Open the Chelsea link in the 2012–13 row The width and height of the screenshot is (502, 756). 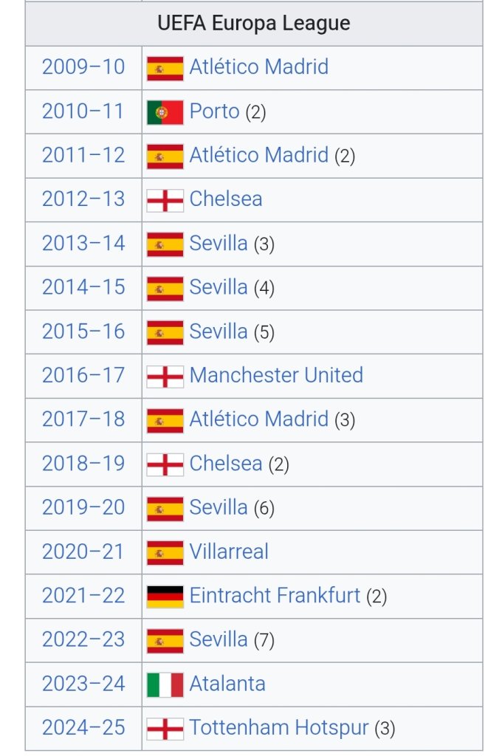(x=226, y=199)
